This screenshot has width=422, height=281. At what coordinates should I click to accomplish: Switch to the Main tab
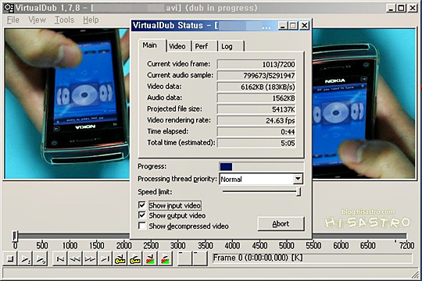point(152,45)
